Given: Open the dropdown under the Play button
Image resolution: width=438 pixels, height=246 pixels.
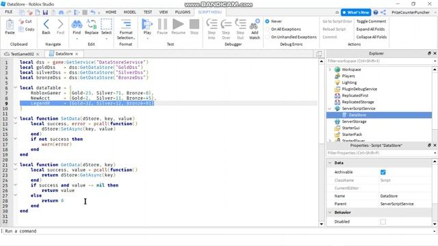Looking at the screenshot, I should pos(147,38).
